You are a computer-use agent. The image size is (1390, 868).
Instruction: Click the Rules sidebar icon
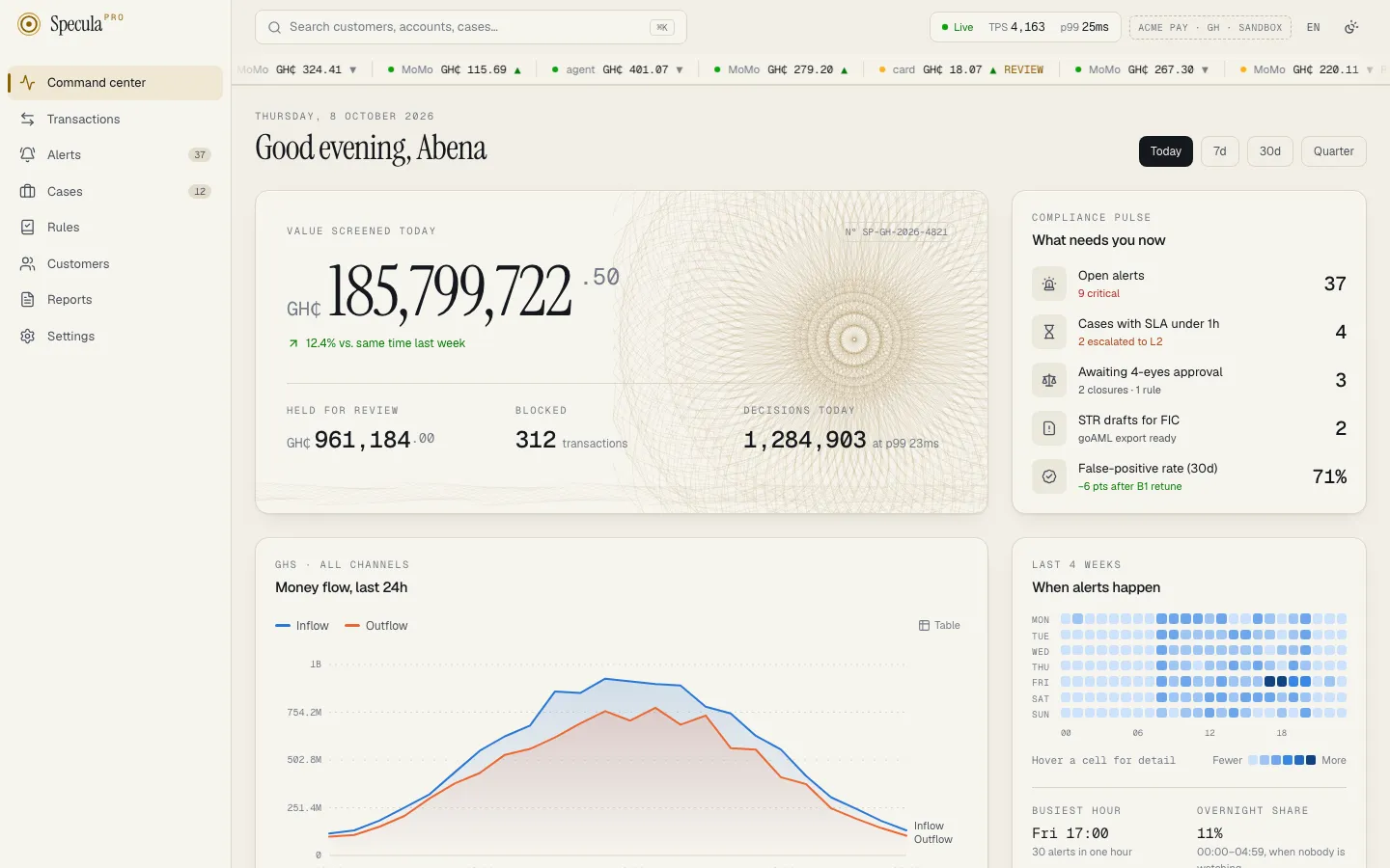[28, 228]
